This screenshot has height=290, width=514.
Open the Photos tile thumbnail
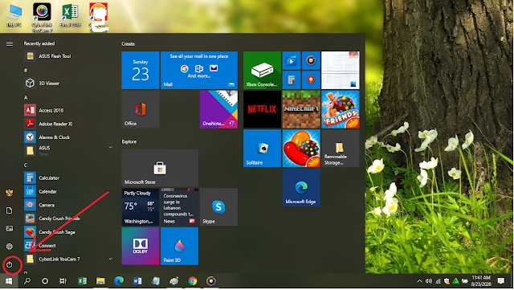pos(341,70)
